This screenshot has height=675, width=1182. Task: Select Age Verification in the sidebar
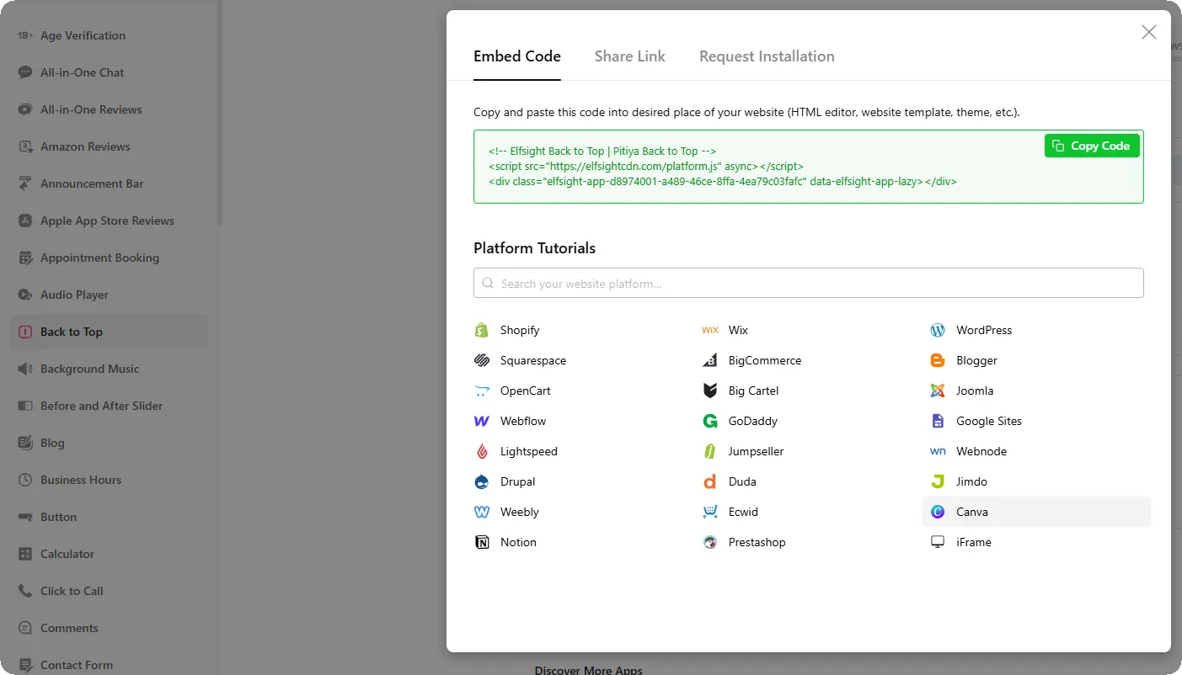click(108, 35)
